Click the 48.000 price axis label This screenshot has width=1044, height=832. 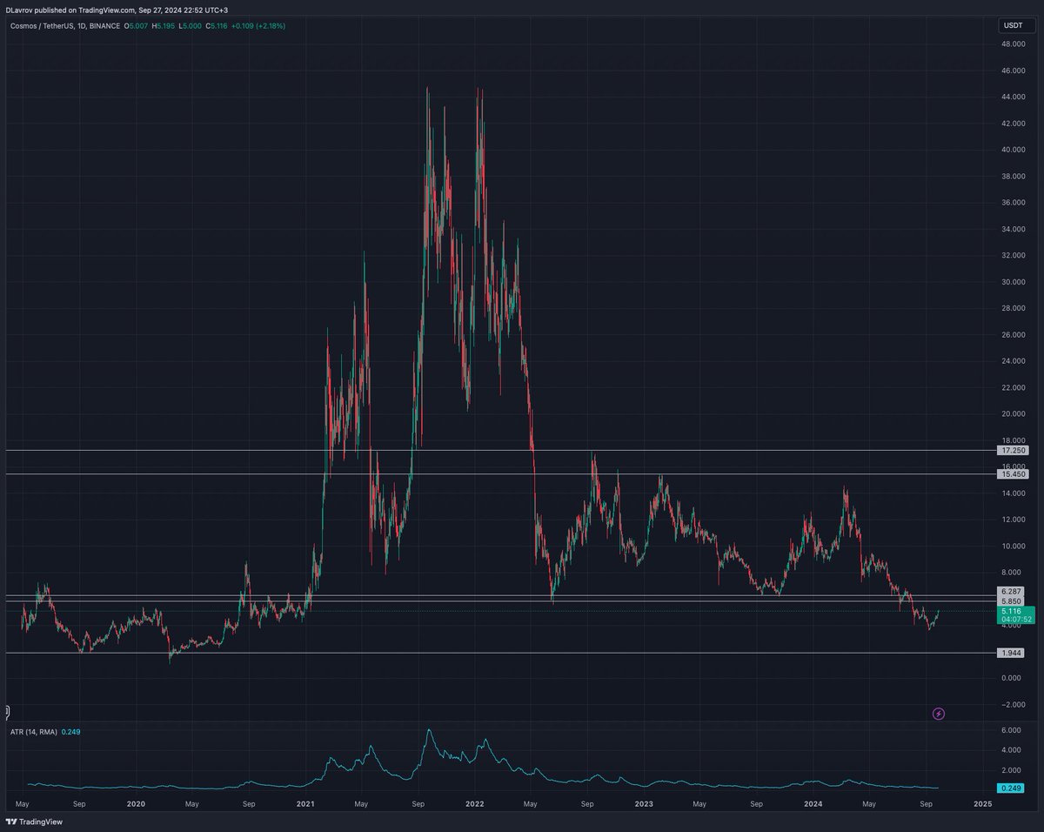click(1014, 44)
